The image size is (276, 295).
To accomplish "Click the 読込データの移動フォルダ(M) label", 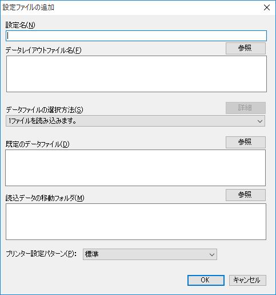I will 45,198.
